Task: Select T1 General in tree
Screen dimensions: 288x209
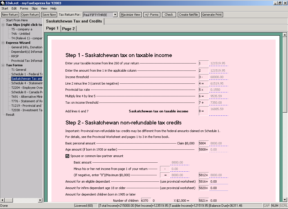Action: (19, 70)
